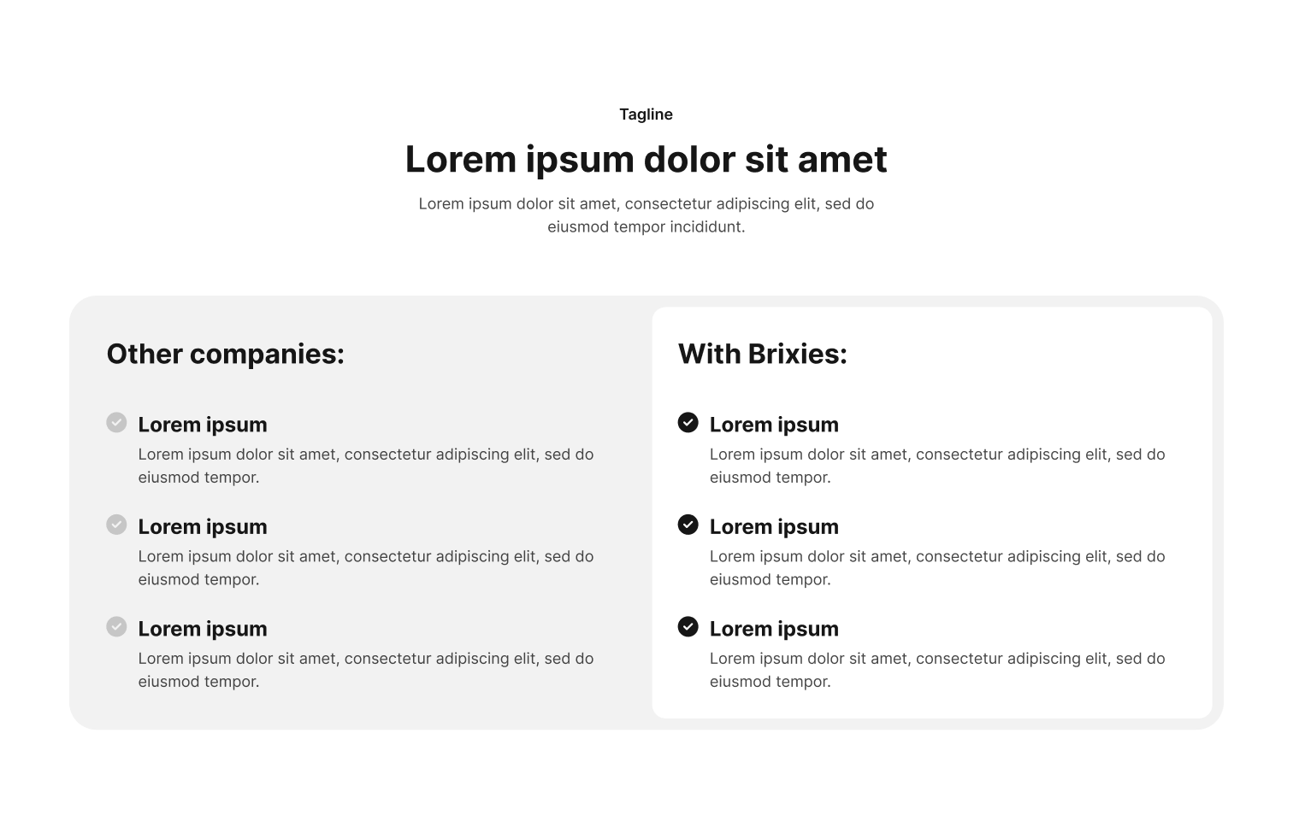Image resolution: width=1293 pixels, height=833 pixels.
Task: Click the third black check icon under With Brixies
Action: (x=688, y=627)
